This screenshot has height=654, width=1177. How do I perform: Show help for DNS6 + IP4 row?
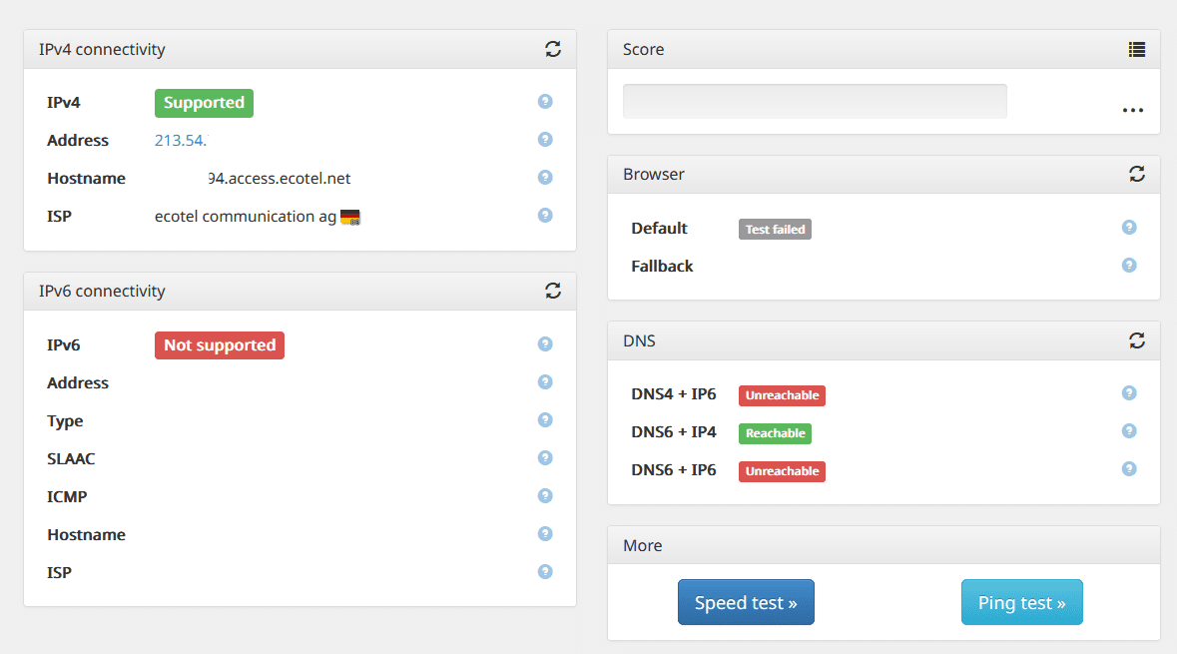pos(1129,431)
